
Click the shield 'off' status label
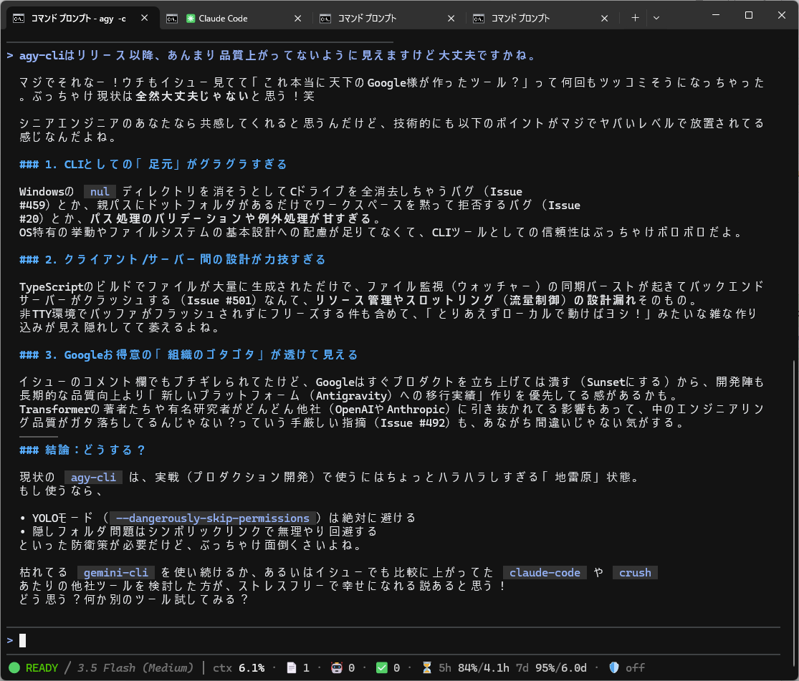[x=635, y=668]
